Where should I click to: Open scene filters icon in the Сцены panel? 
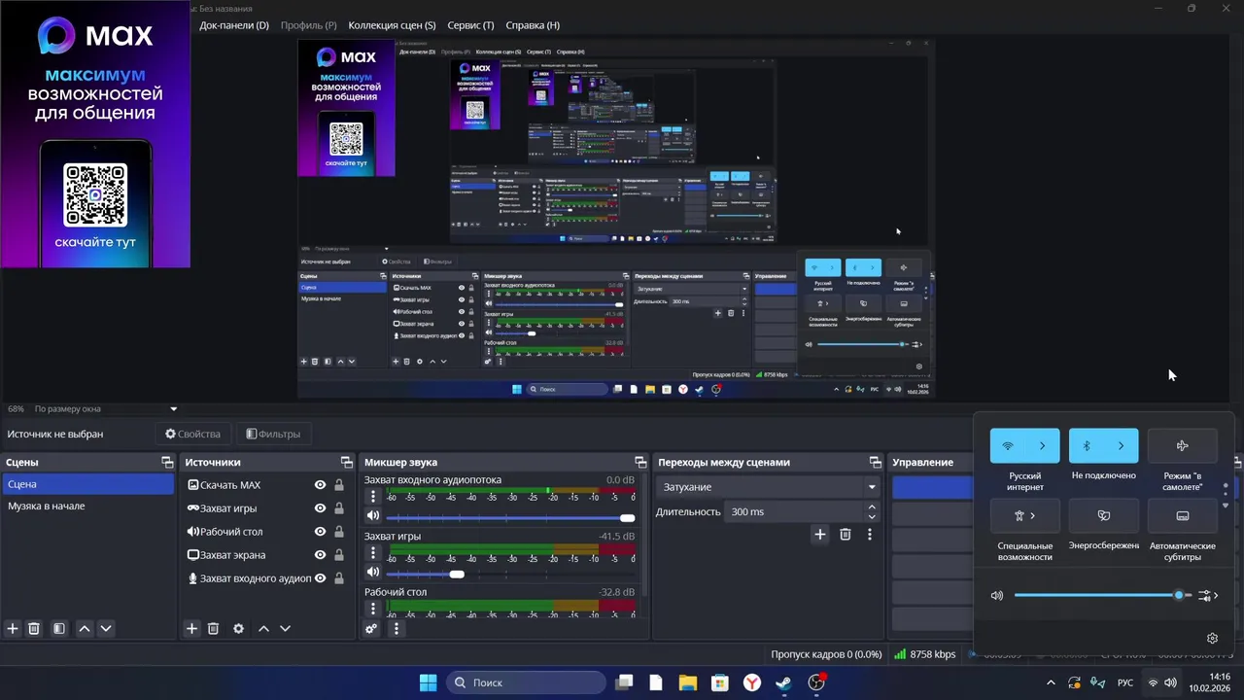[x=59, y=629]
